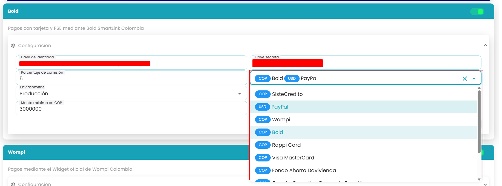Viewport: 502px width, 186px height.
Task: Click the gear icon in Wompi Configuración
Action: pyautogui.click(x=13, y=184)
